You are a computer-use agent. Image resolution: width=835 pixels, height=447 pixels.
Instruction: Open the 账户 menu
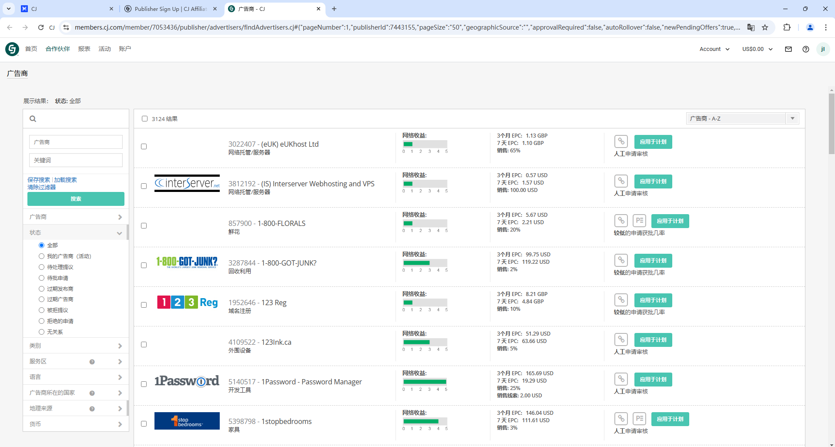coord(125,49)
